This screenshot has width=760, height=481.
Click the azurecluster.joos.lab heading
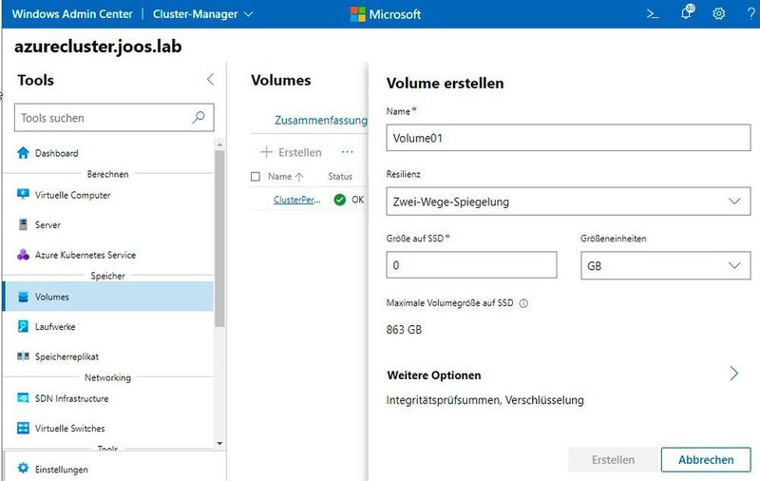pyautogui.click(x=98, y=46)
